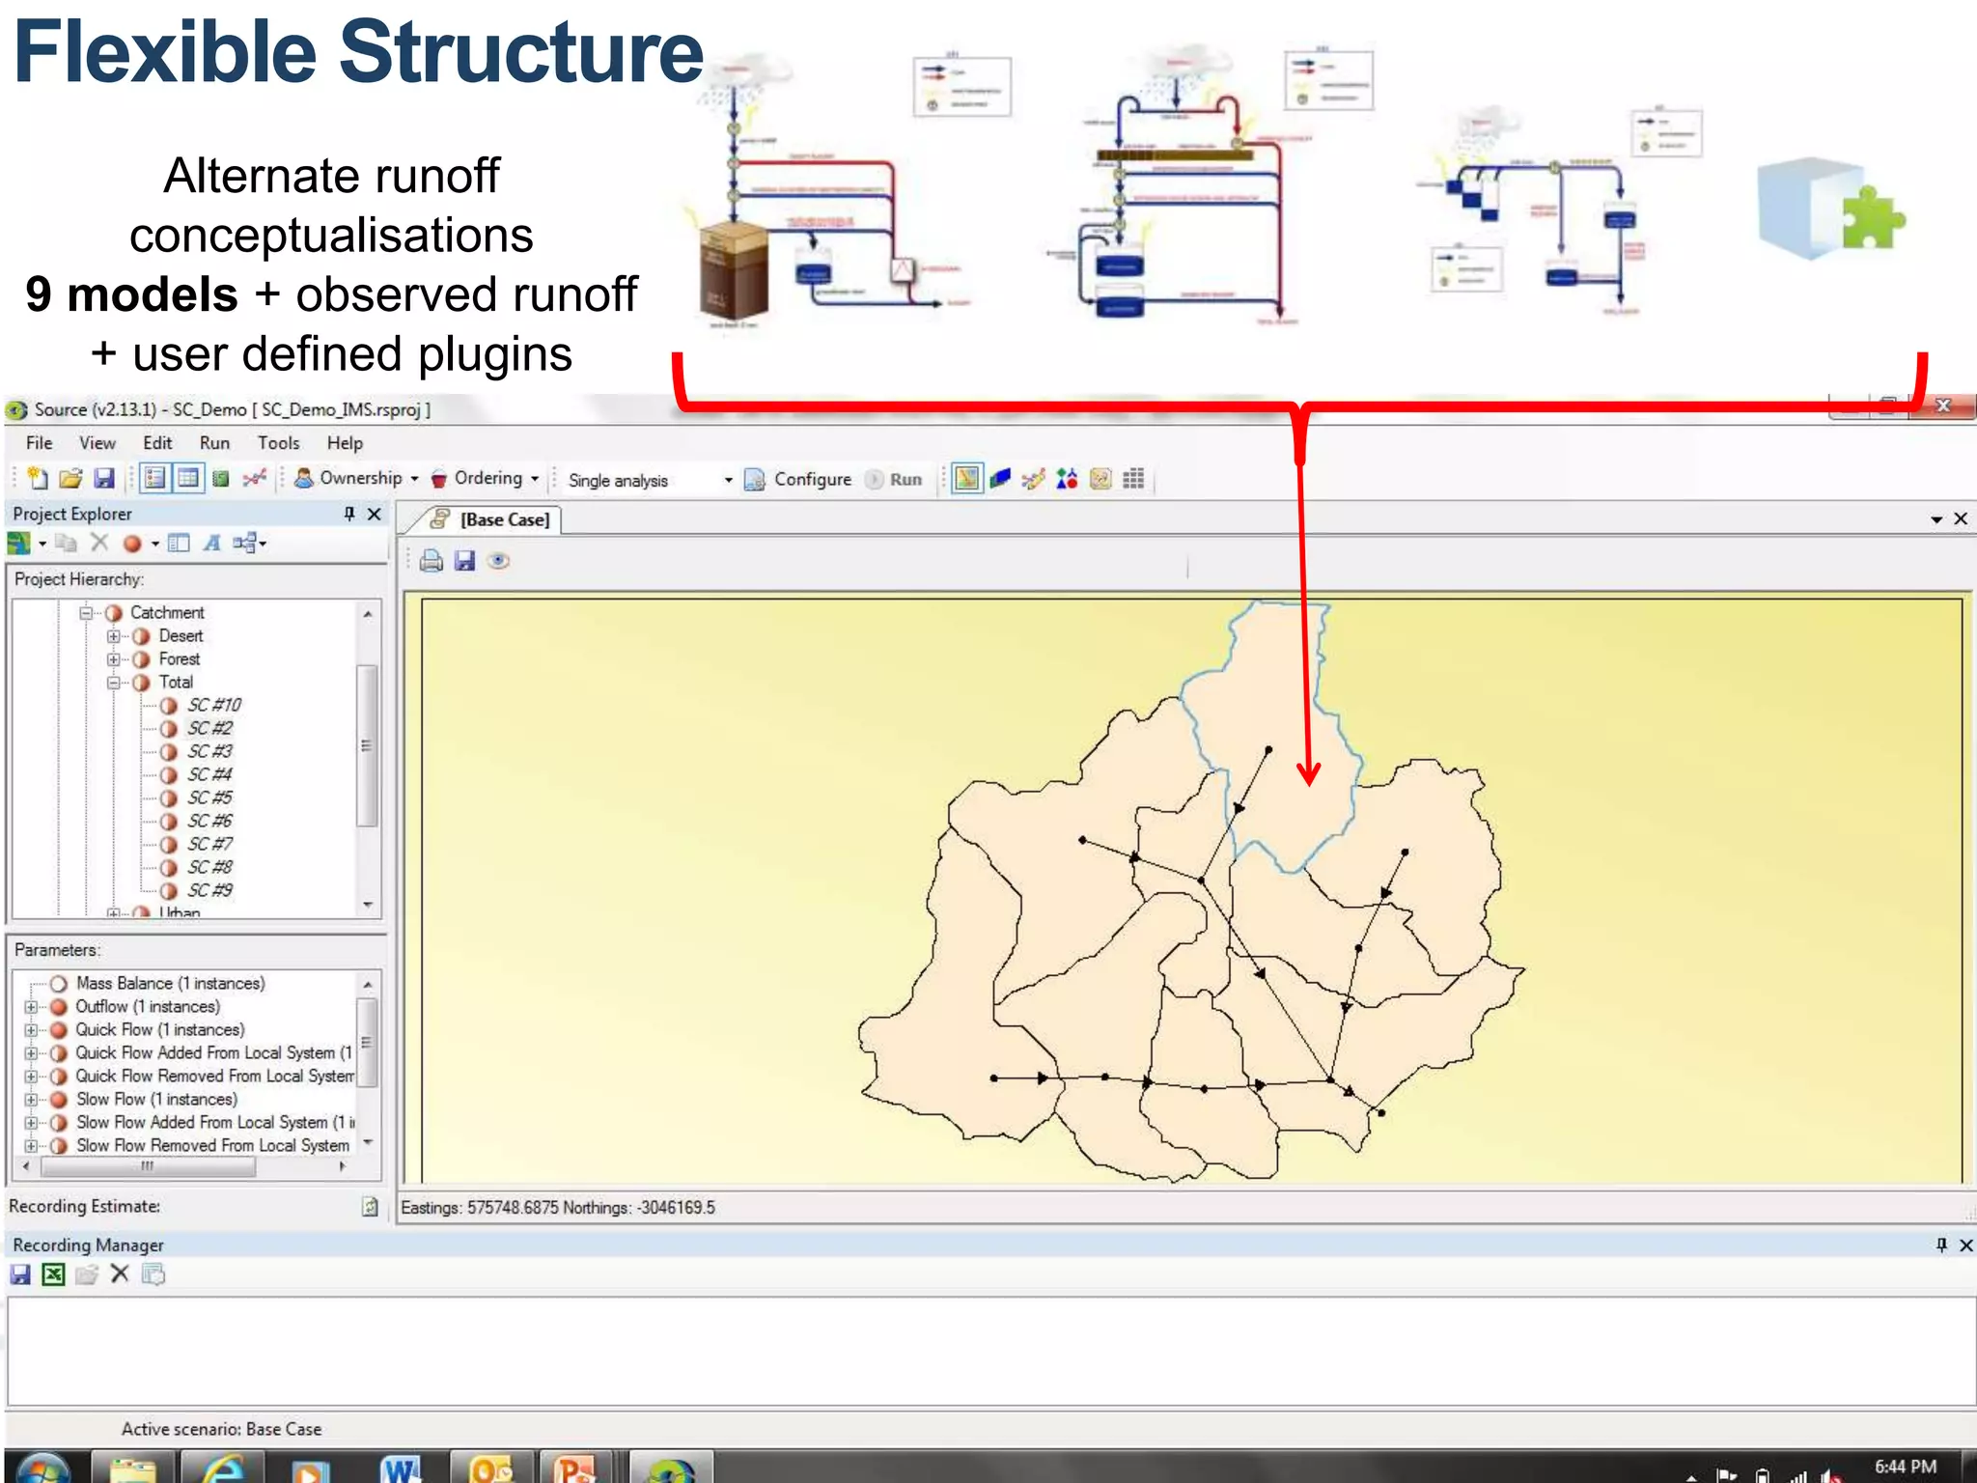This screenshot has width=1977, height=1483.
Task: Click the Recording Estimate icon
Action: (370, 1206)
